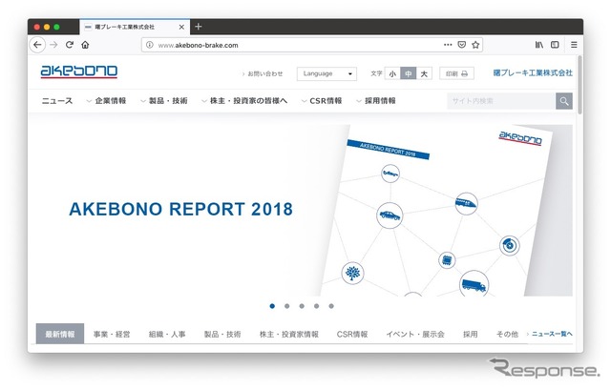The image size is (611, 389).
Task: Click the akebono logo
Action: (x=79, y=72)
